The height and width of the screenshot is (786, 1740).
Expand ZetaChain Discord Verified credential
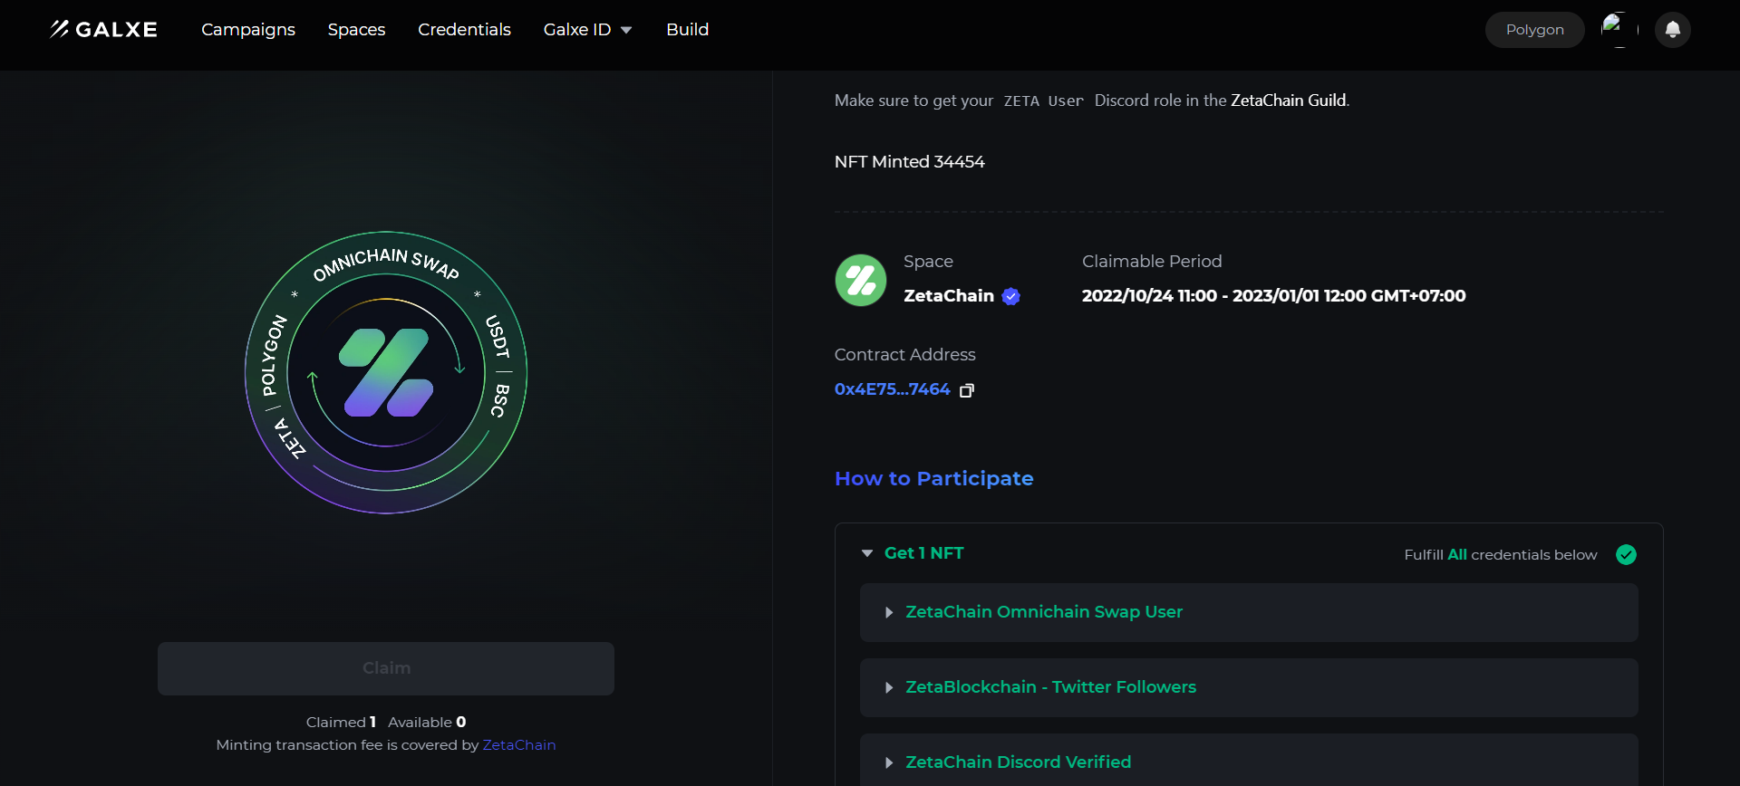tap(1249, 760)
